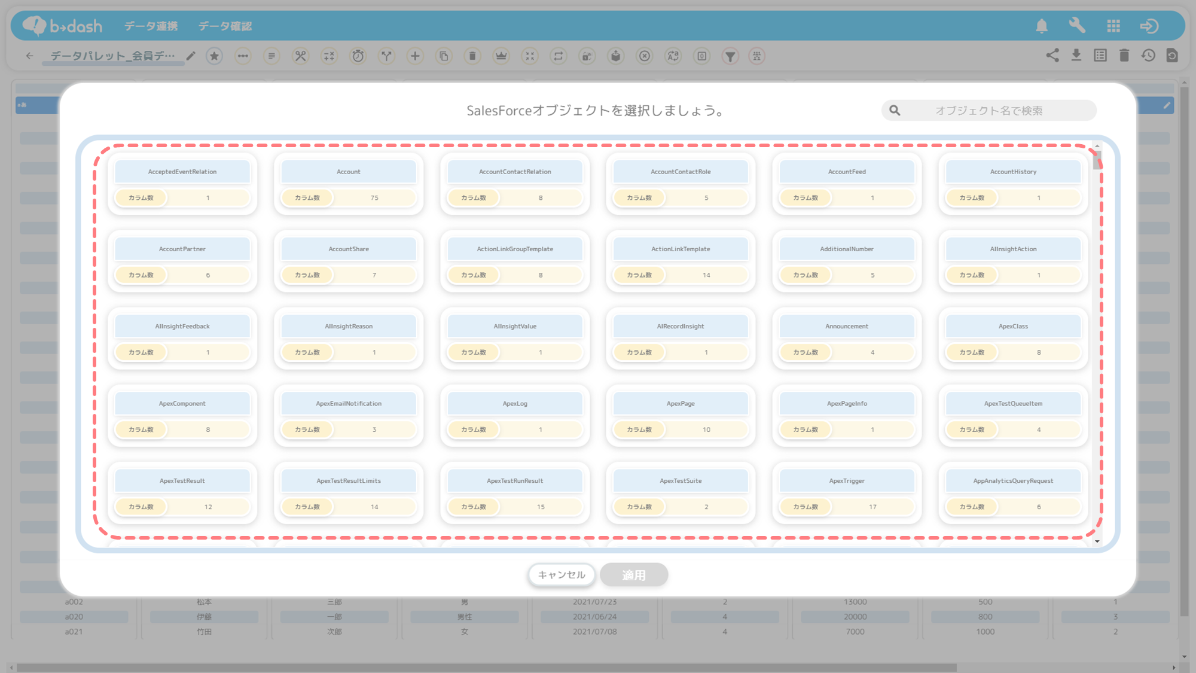Image resolution: width=1196 pixels, height=673 pixels.
Task: Select the AccountHistory object card
Action: click(x=1013, y=184)
